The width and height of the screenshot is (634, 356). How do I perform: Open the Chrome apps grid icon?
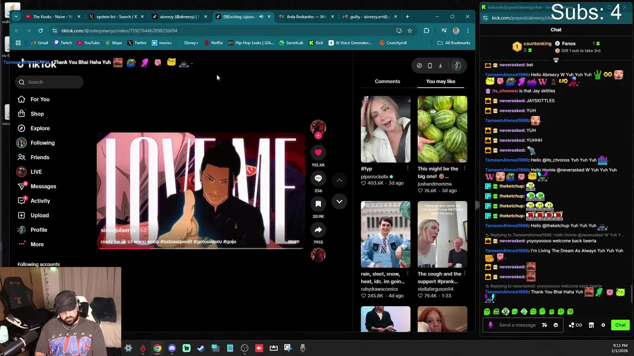pos(18,43)
